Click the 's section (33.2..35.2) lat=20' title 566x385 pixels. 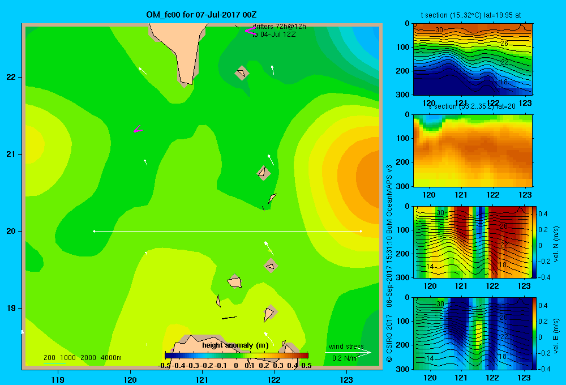(x=471, y=106)
